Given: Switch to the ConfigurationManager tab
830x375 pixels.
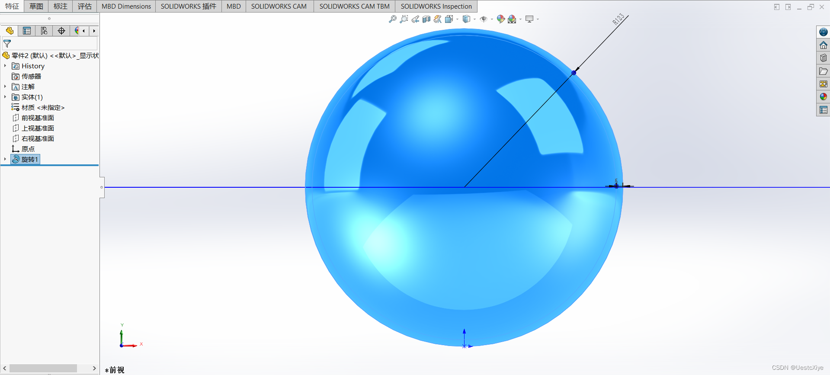Looking at the screenshot, I should click(x=44, y=31).
